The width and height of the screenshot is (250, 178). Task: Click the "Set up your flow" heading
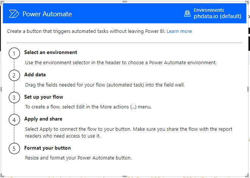coord(43,97)
